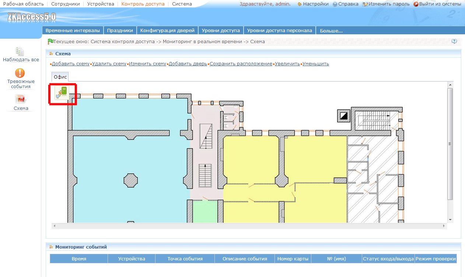Image resolution: width=465 pixels, height=277 pixels.
Task: Click the vertical scrollbar of the map
Action: (x=450, y=144)
